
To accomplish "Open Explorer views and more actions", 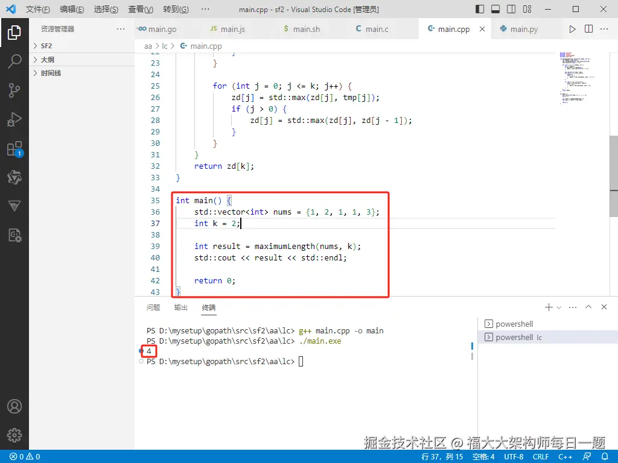I will (x=121, y=29).
